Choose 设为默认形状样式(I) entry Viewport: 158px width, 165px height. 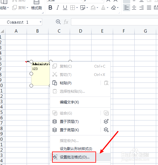pyautogui.click(x=80, y=149)
